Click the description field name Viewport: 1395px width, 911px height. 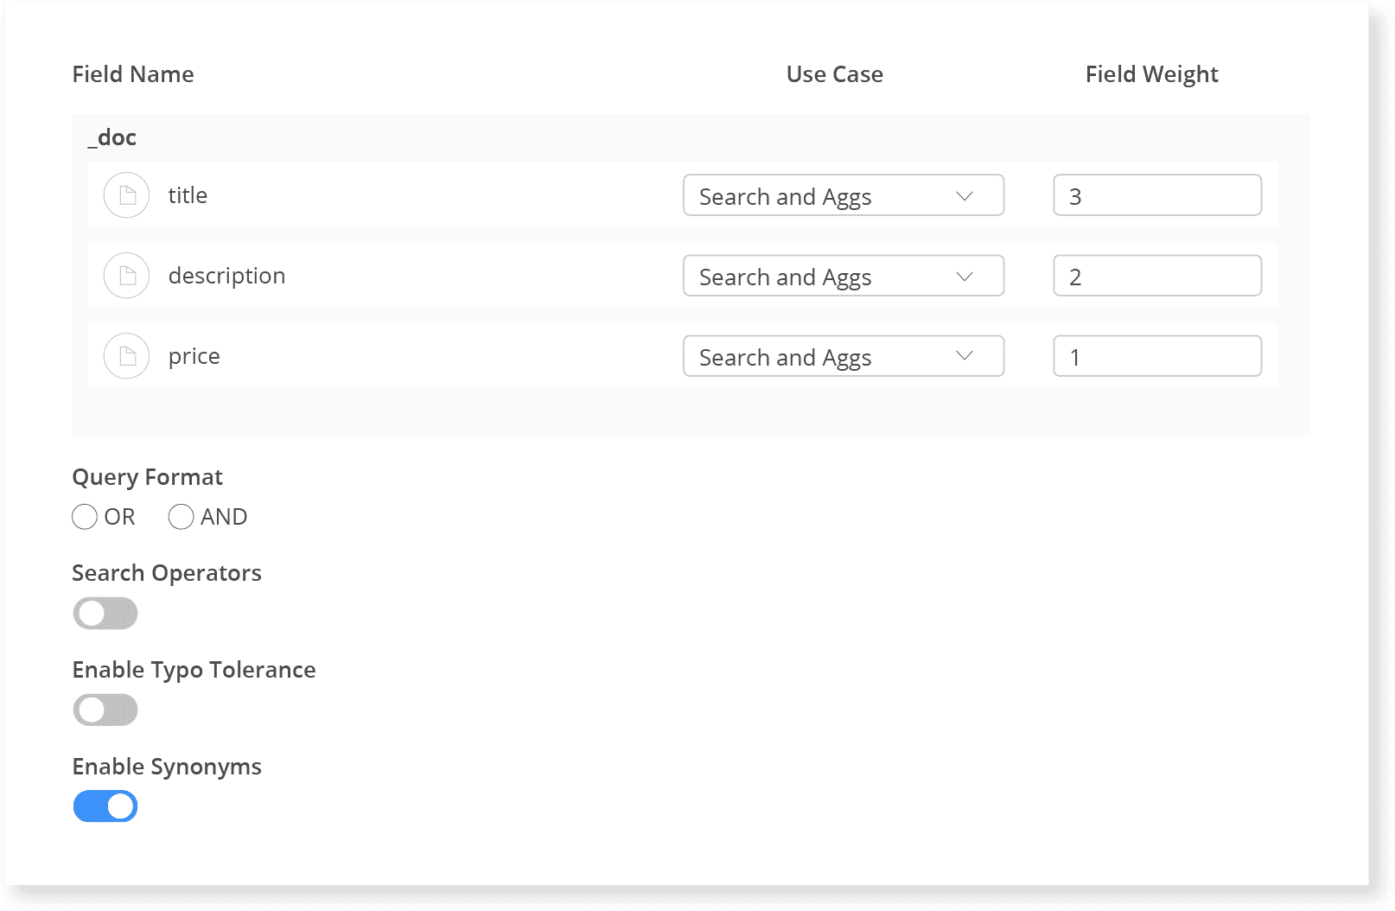(x=226, y=276)
